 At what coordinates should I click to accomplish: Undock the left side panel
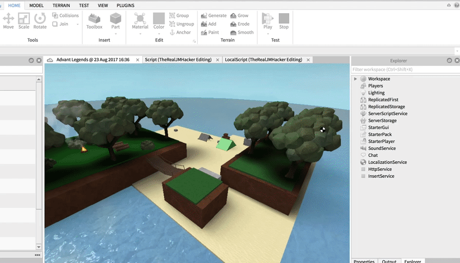[x=31, y=60]
